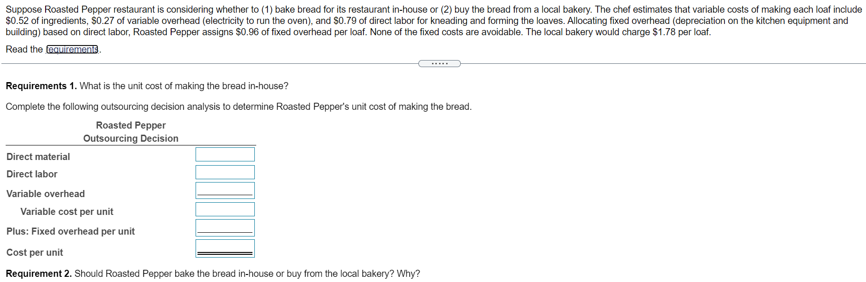Screen dimensions: 866x282
Task: Click the Fixed overhead per unit input box
Action: 225,227
